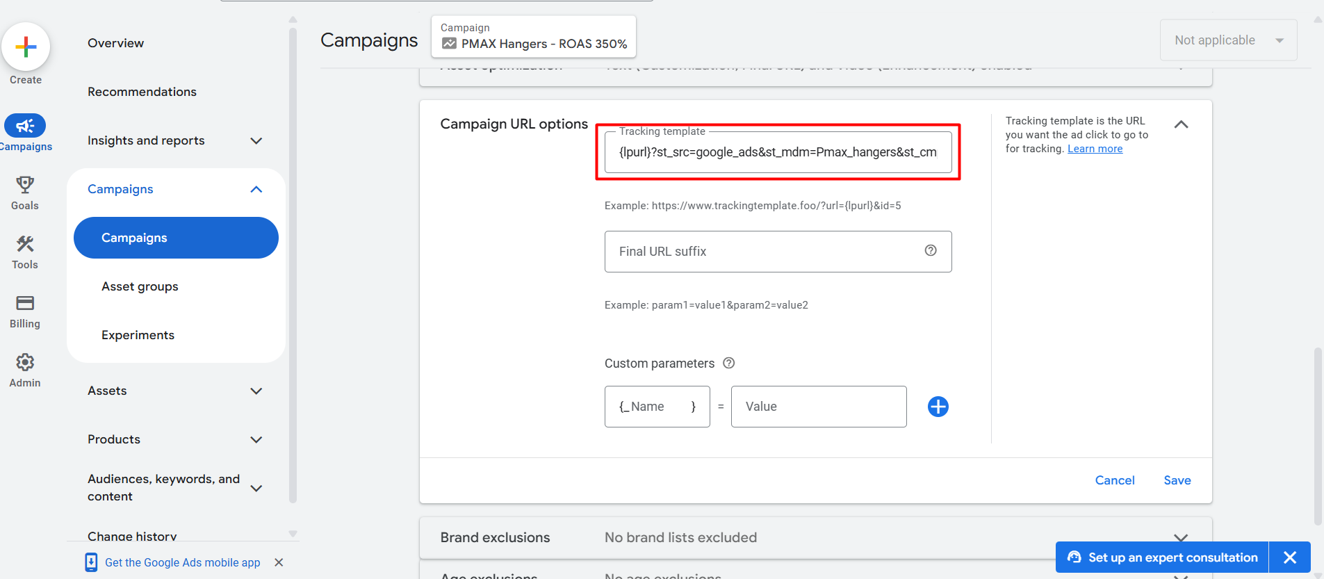
Task: Close the expert consultation banner
Action: tap(1290, 557)
